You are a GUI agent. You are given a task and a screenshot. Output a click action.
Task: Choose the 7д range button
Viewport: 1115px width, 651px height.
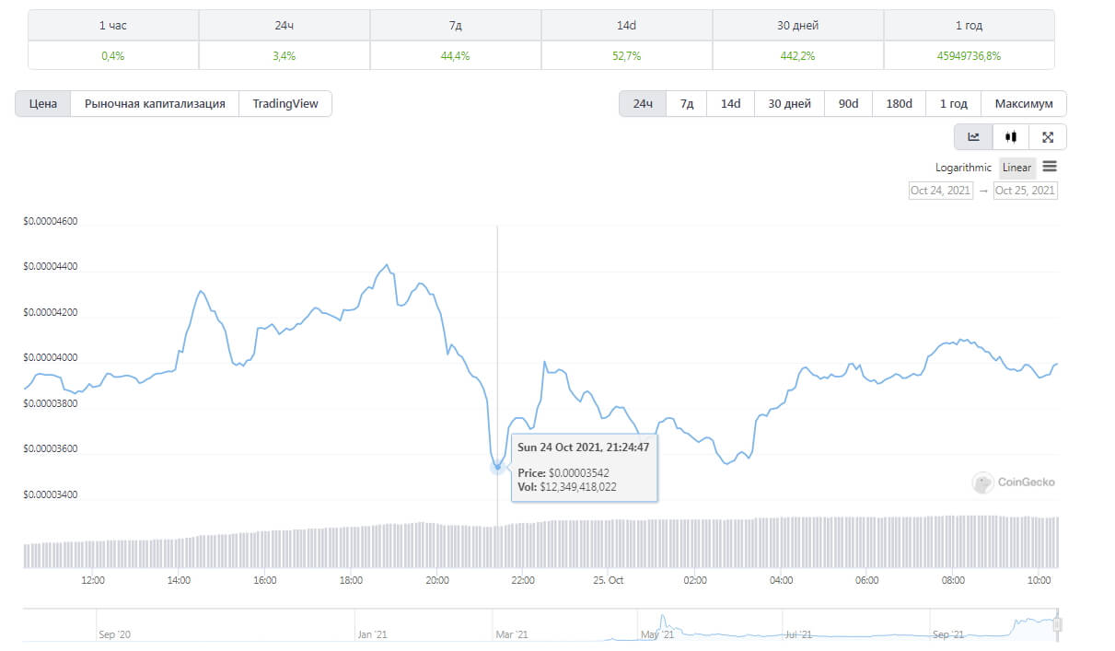pyautogui.click(x=687, y=103)
